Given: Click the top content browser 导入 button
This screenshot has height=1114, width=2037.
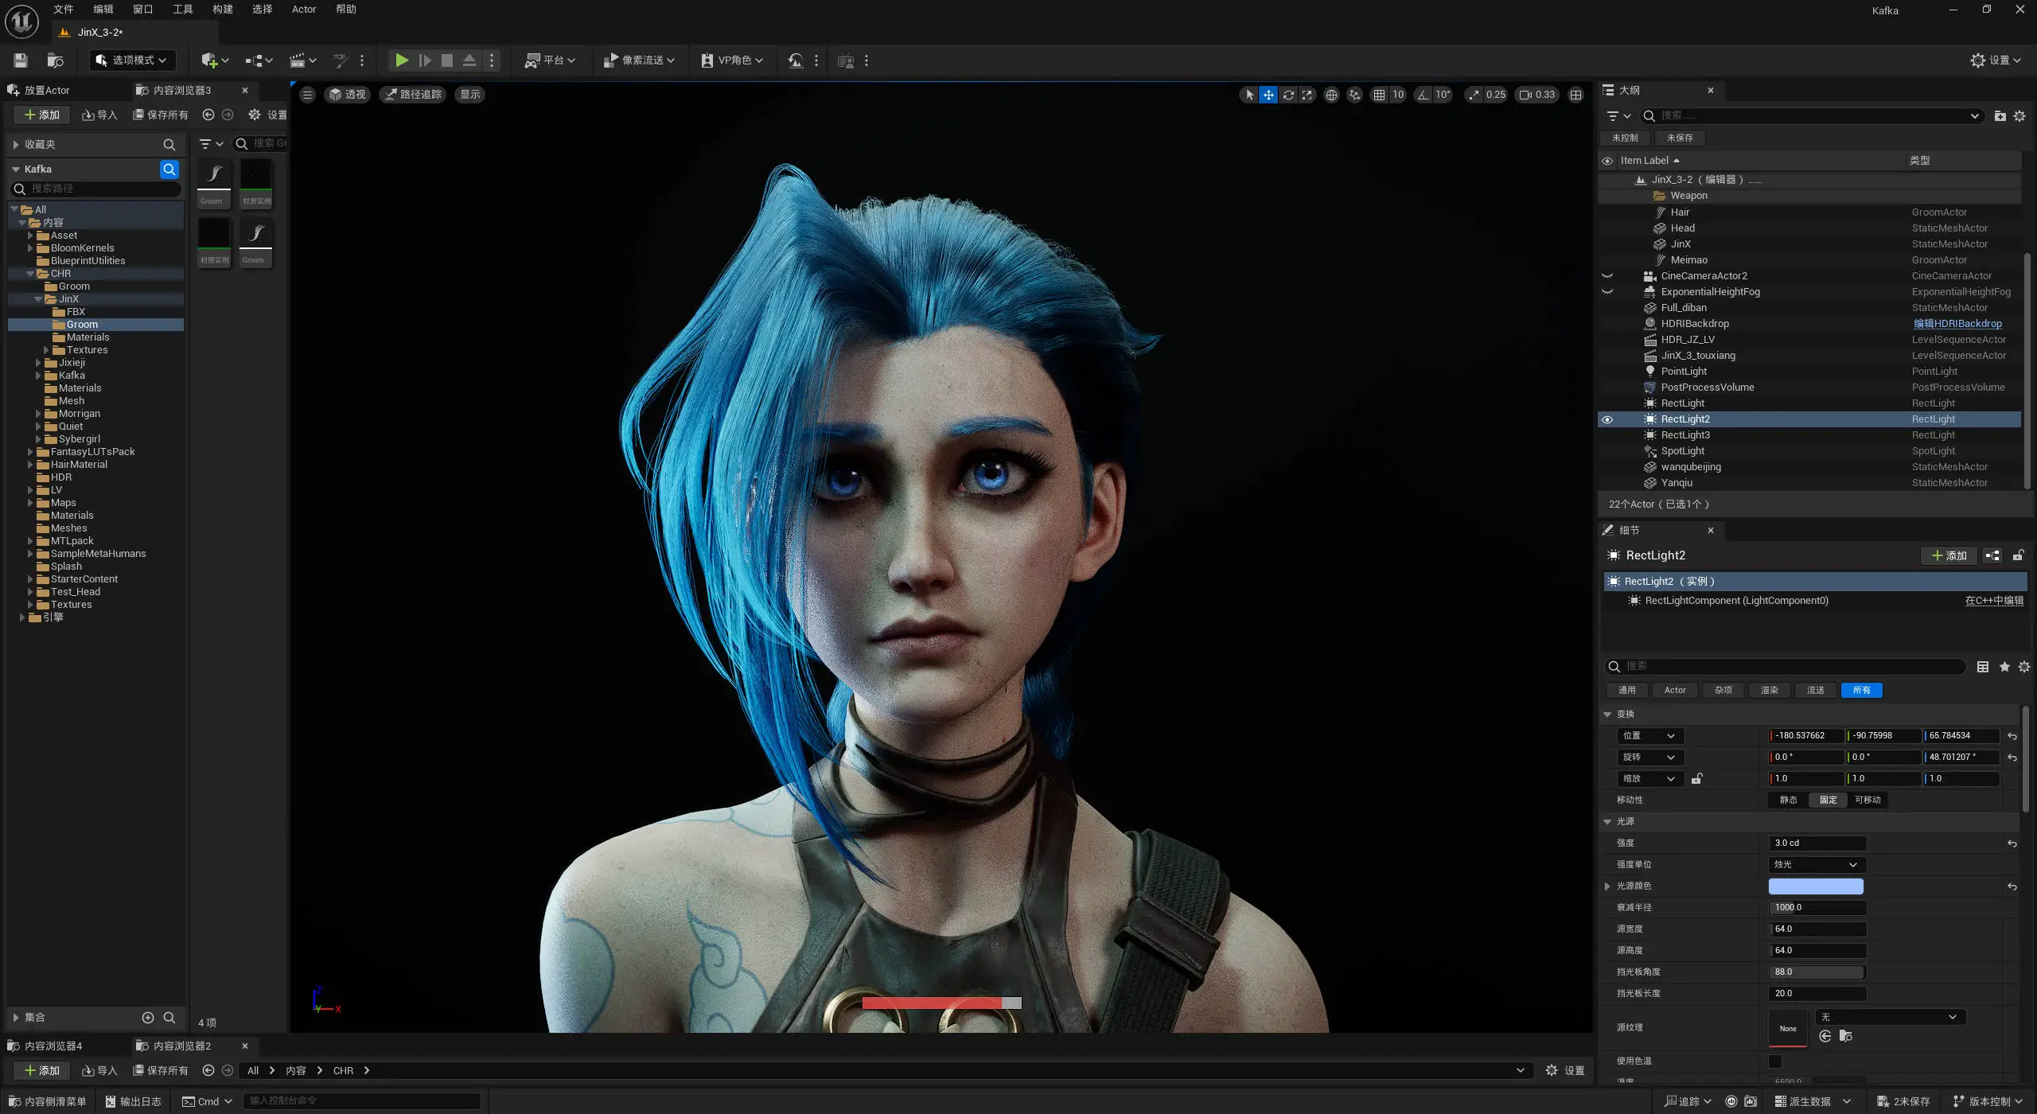Looking at the screenshot, I should (99, 115).
